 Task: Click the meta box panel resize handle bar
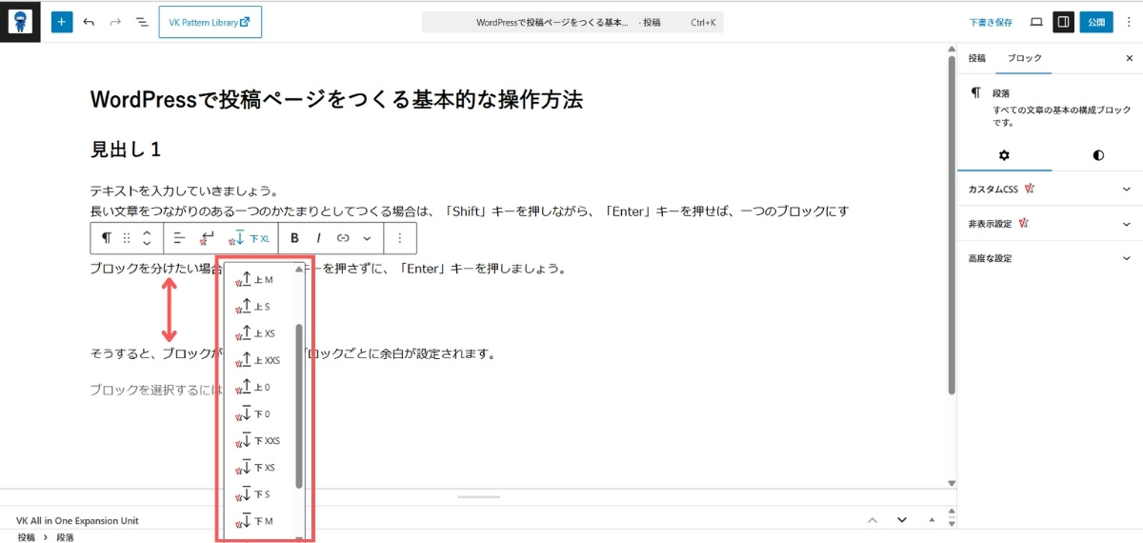click(x=478, y=496)
